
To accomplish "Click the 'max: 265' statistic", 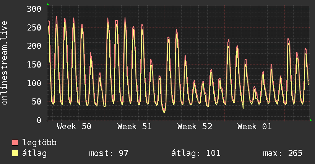I will [x=283, y=153].
